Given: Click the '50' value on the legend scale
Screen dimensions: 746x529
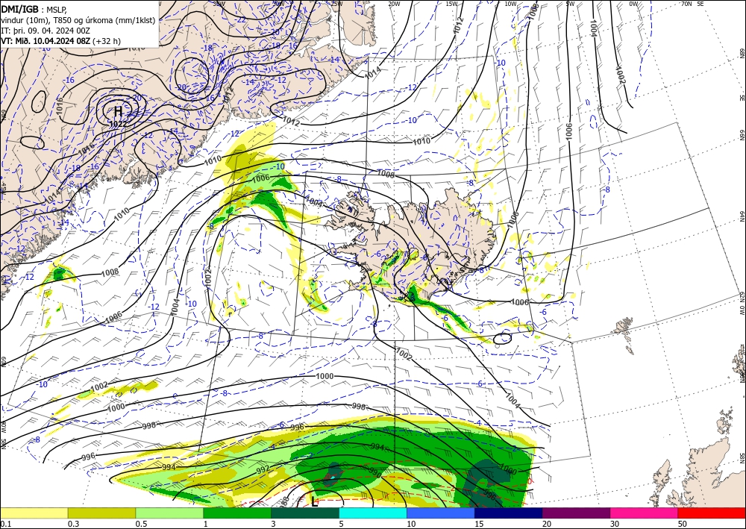Looking at the screenshot, I should tap(682, 524).
